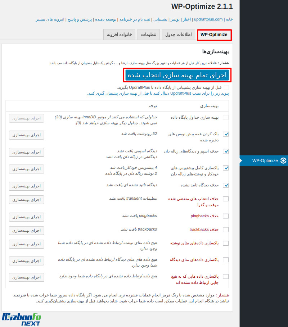The height and width of the screenshot is (327, 288).
Task: Visit the updraftplus.com link
Action: tap(208, 19)
